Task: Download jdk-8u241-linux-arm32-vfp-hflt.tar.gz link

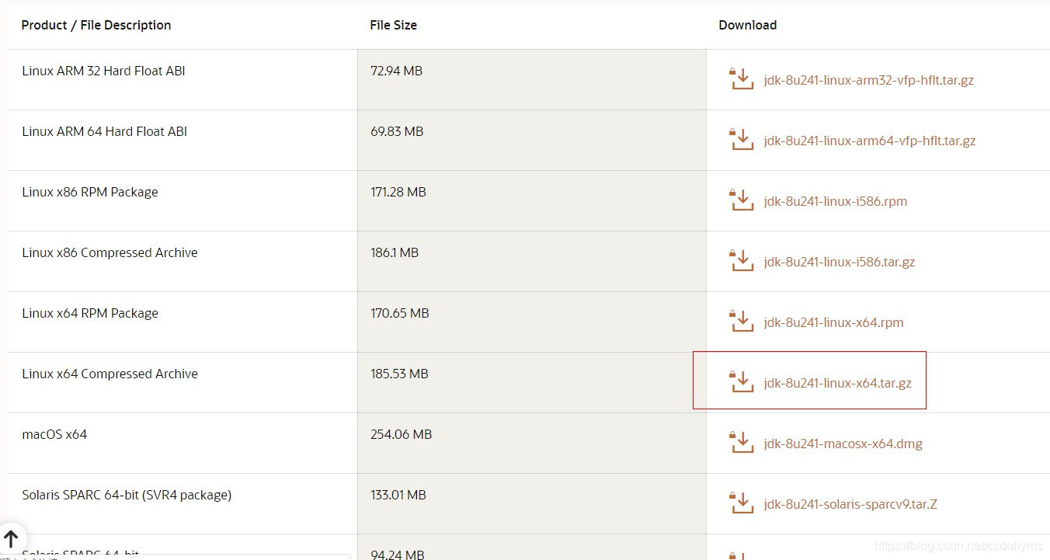Action: (868, 80)
